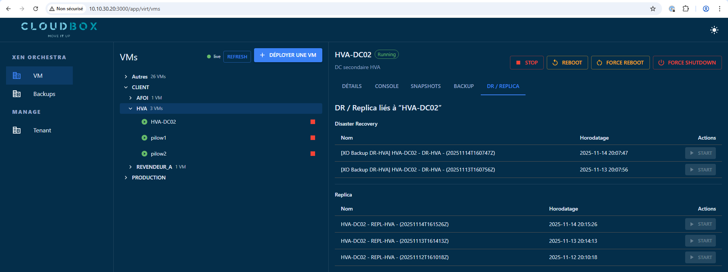Viewport: 728px width, 272px height.
Task: Open Tenant via its sidebar icon
Action: click(x=17, y=130)
